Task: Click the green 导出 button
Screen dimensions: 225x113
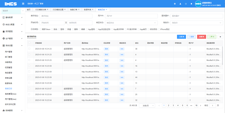Action: point(212,37)
